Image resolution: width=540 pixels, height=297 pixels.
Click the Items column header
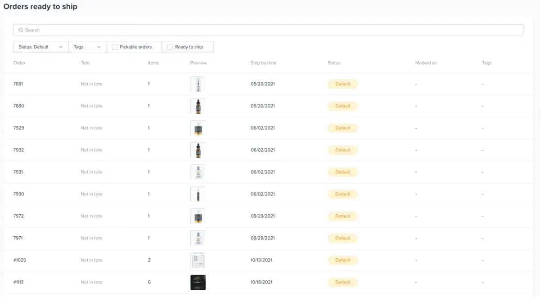pos(153,63)
